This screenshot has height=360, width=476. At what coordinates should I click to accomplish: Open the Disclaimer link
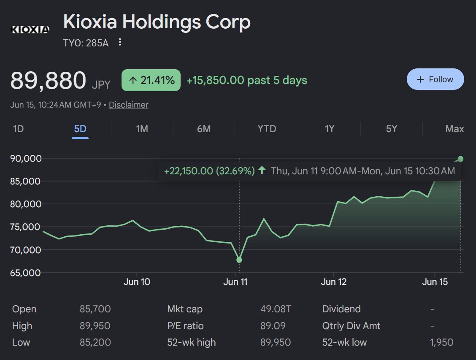128,105
